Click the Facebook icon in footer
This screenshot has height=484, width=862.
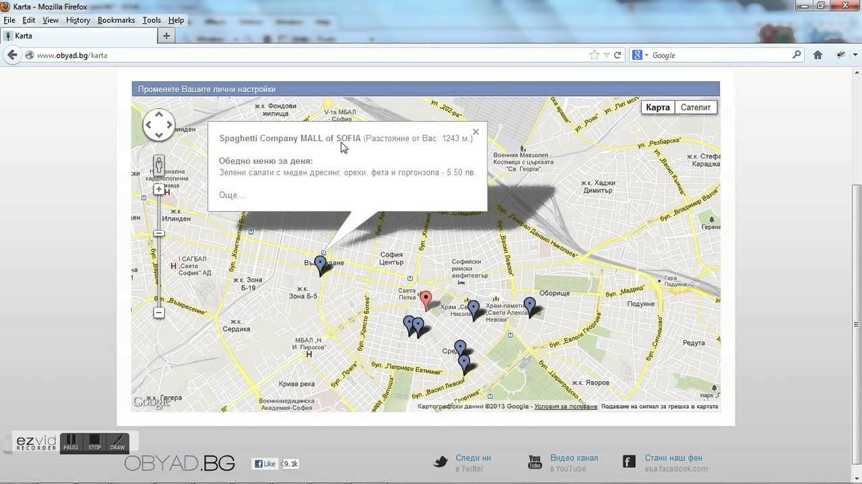click(628, 462)
